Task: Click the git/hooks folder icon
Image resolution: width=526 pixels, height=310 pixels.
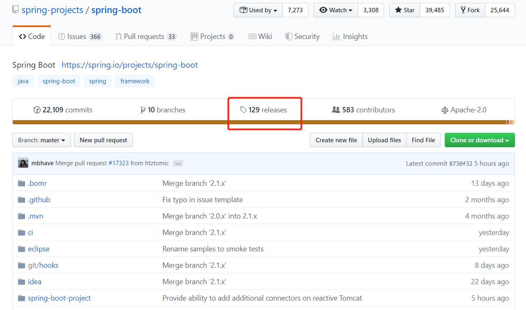Action: tap(21, 265)
